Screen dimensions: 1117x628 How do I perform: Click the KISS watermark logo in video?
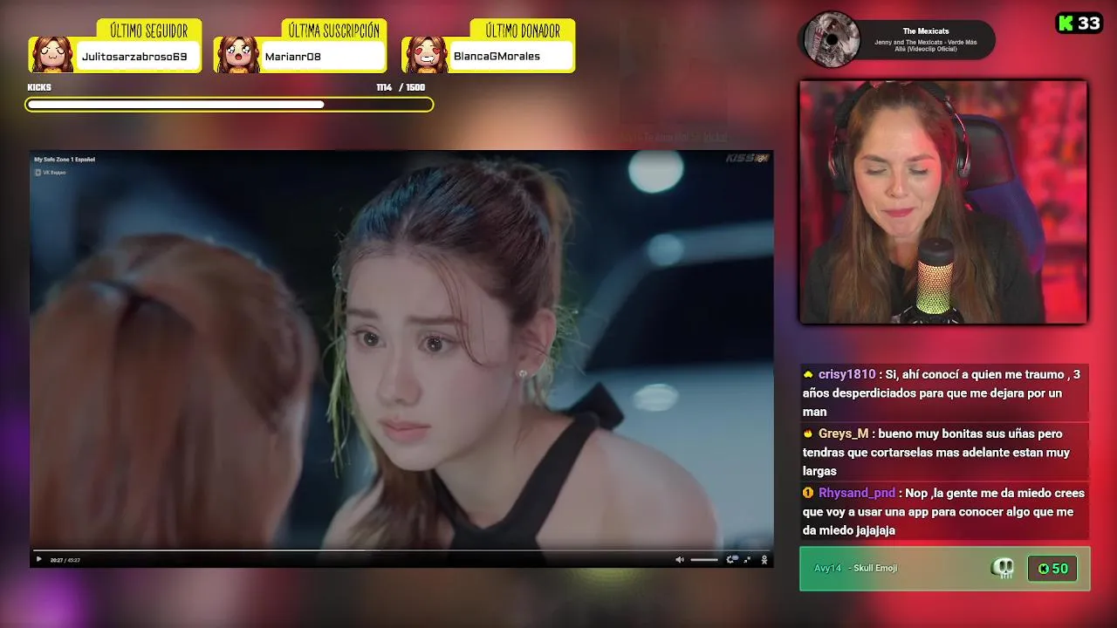(747, 158)
